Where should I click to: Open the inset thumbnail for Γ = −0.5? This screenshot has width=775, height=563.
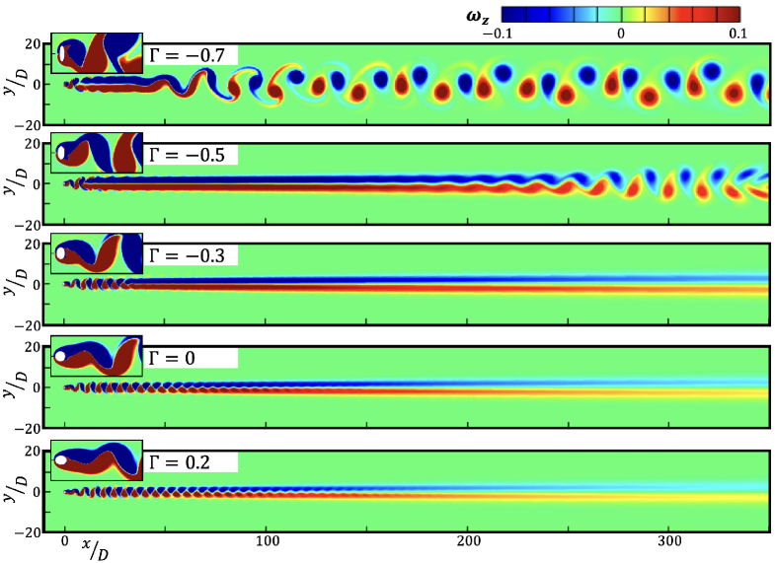[97, 153]
